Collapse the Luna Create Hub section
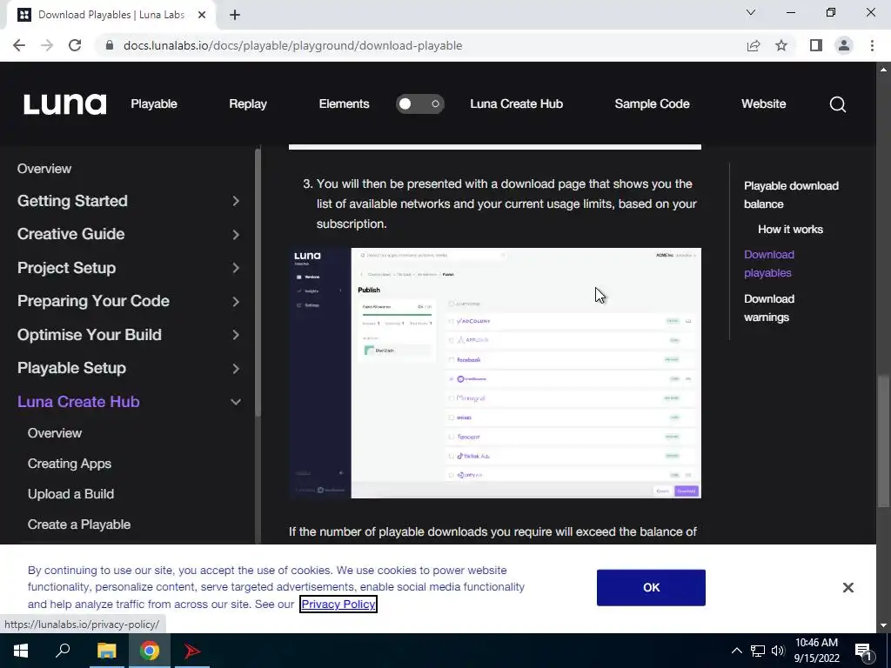The width and height of the screenshot is (891, 668). [x=236, y=402]
